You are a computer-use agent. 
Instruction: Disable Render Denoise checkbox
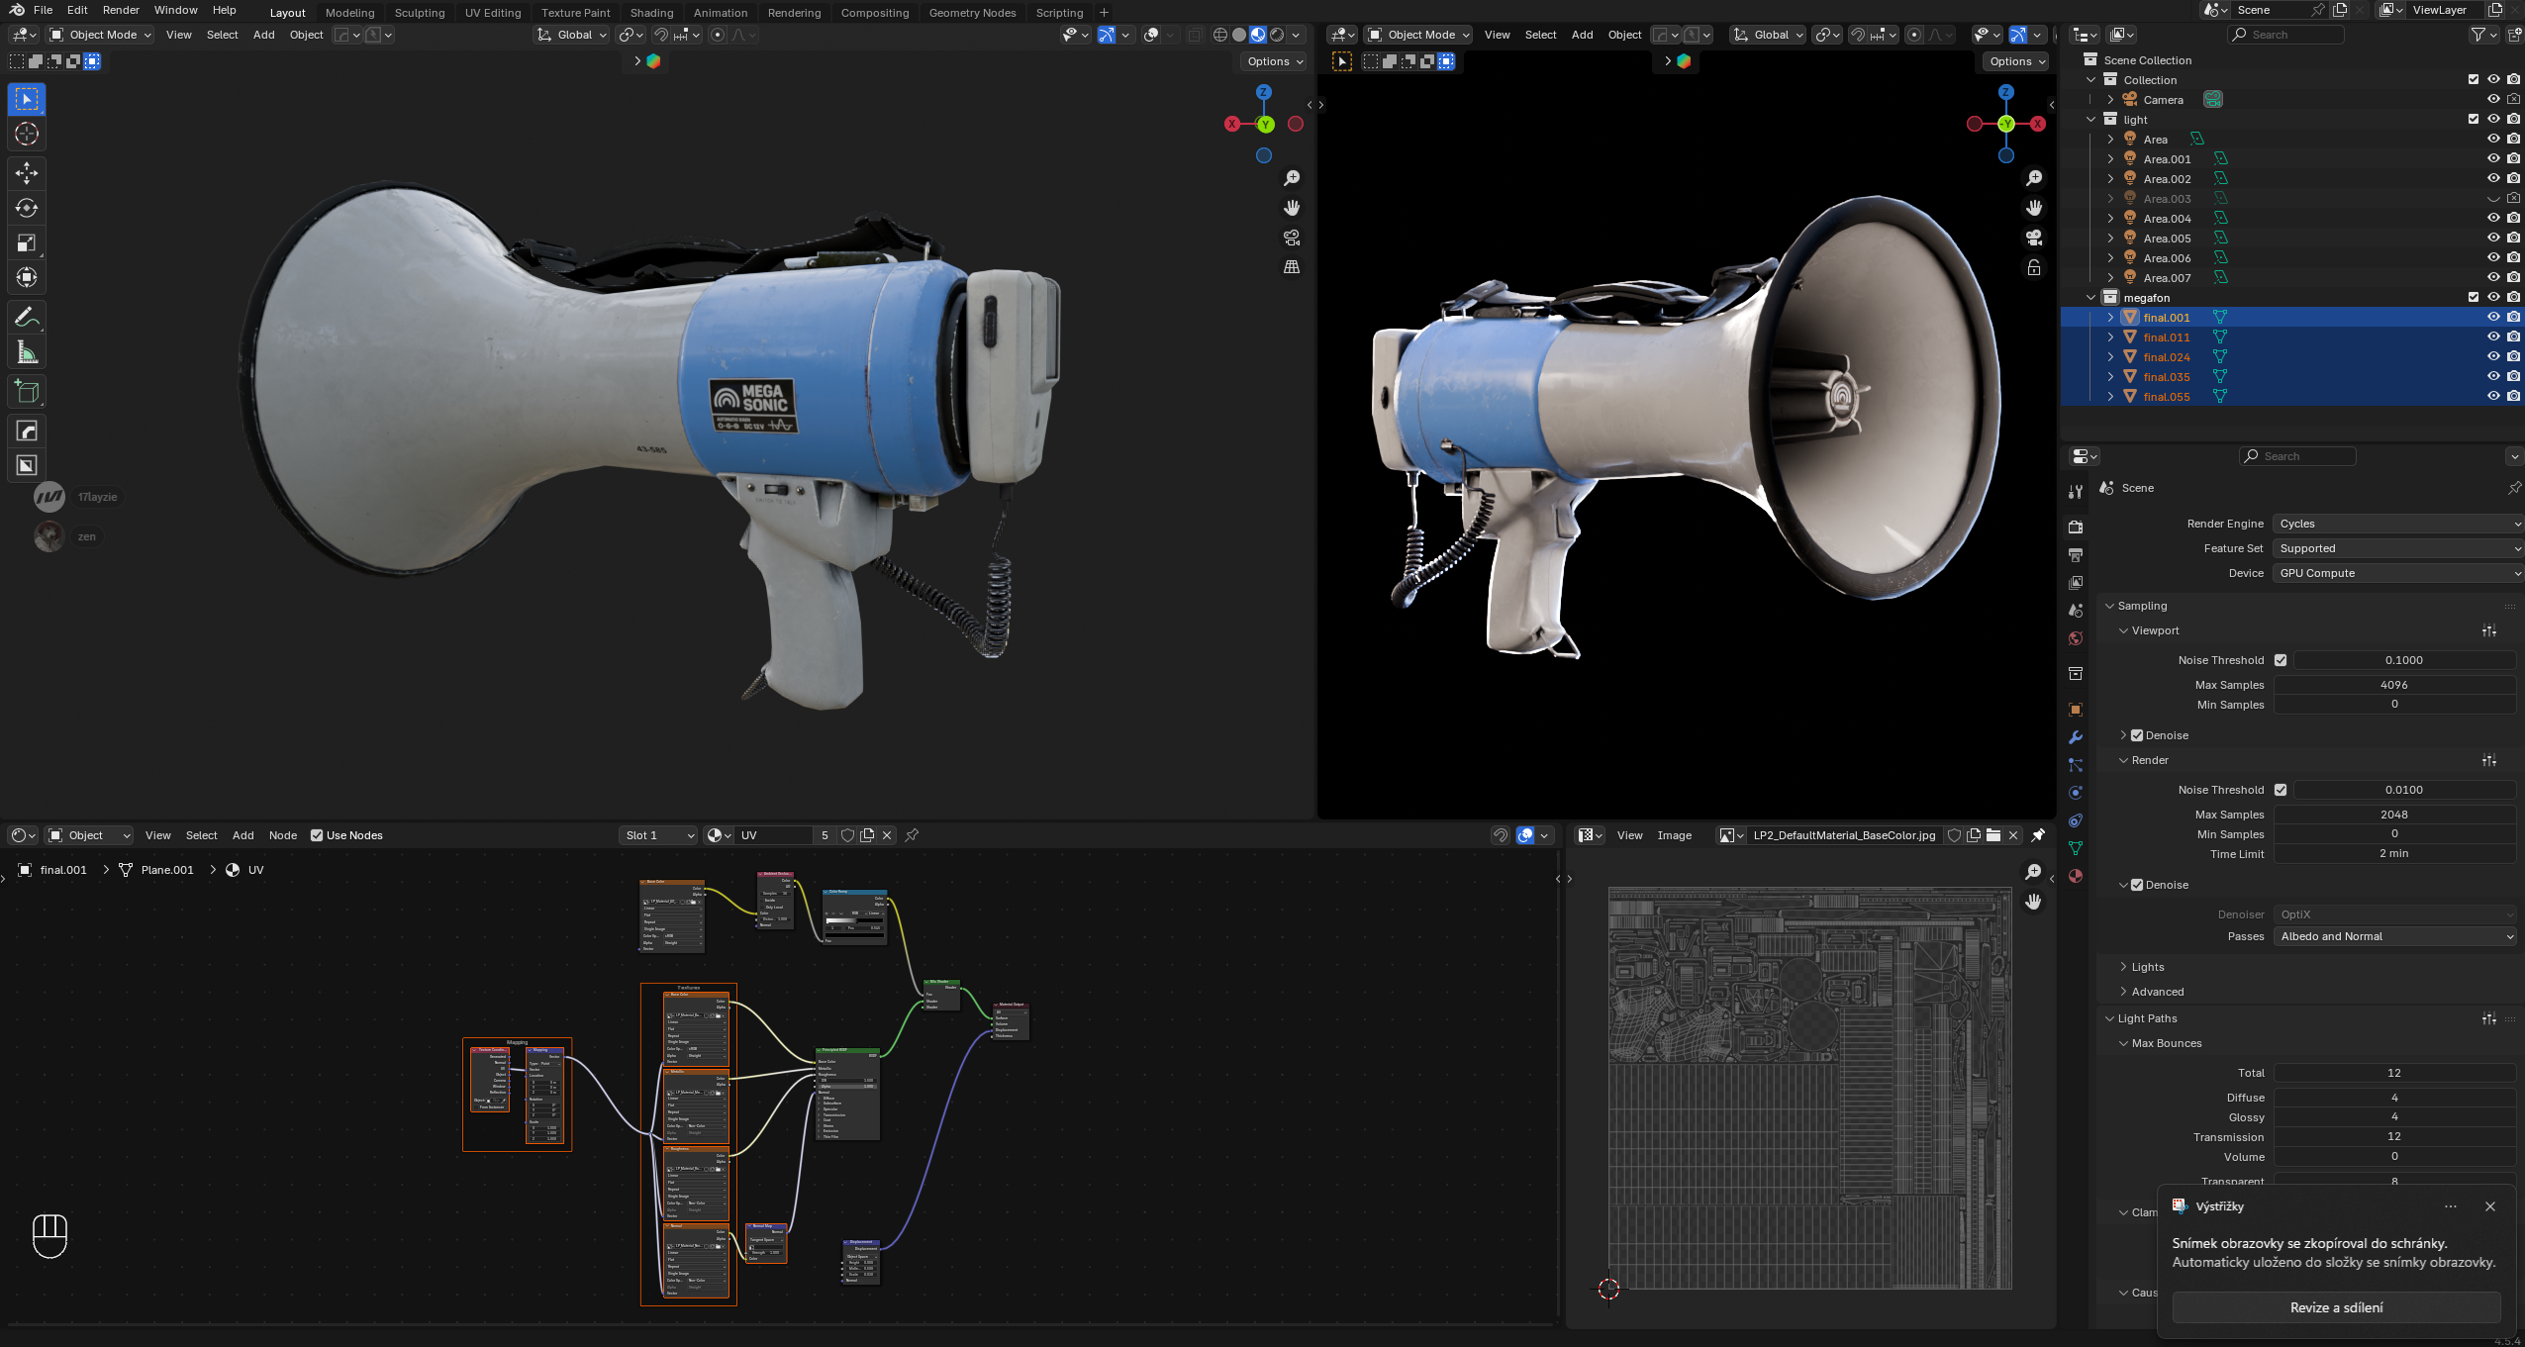[x=2137, y=885]
